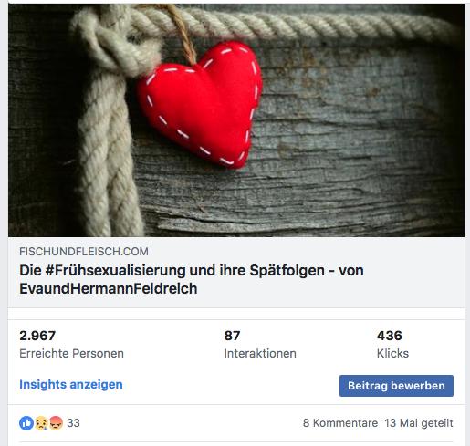
Task: Open the Frühsexualisierung article headline link
Action: pos(192,279)
